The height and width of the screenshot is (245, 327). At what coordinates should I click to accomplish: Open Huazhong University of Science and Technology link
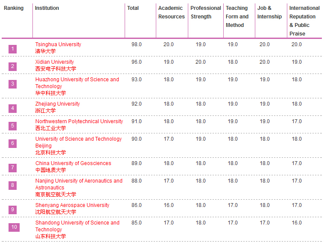click(x=77, y=83)
